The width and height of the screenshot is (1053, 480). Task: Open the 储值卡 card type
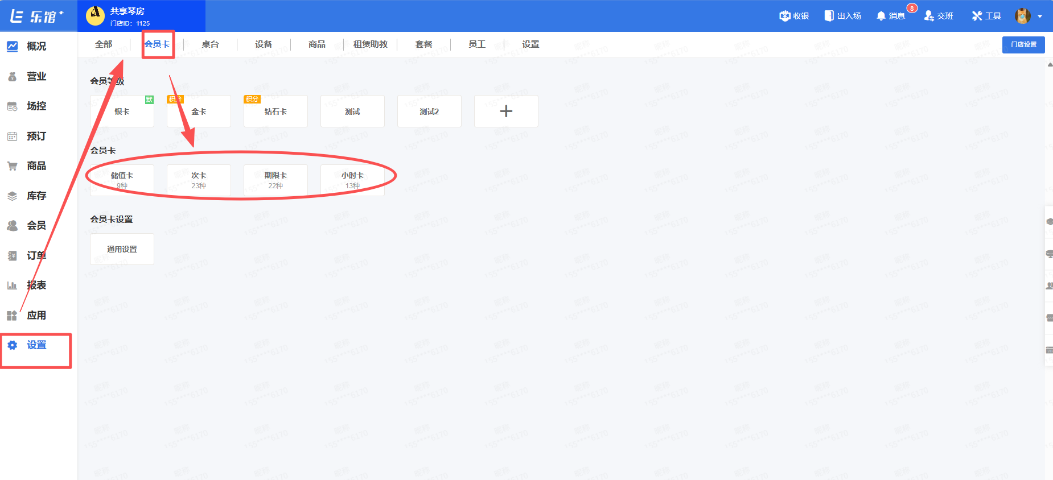(x=122, y=180)
